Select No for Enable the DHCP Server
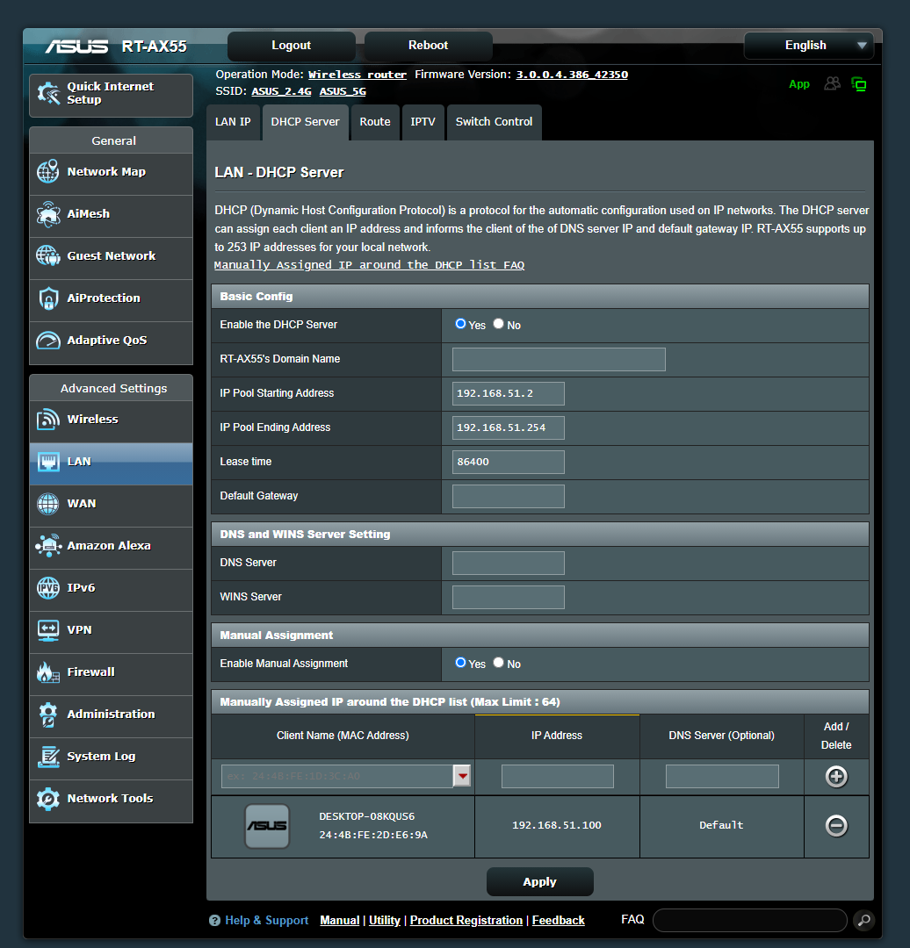 point(499,324)
